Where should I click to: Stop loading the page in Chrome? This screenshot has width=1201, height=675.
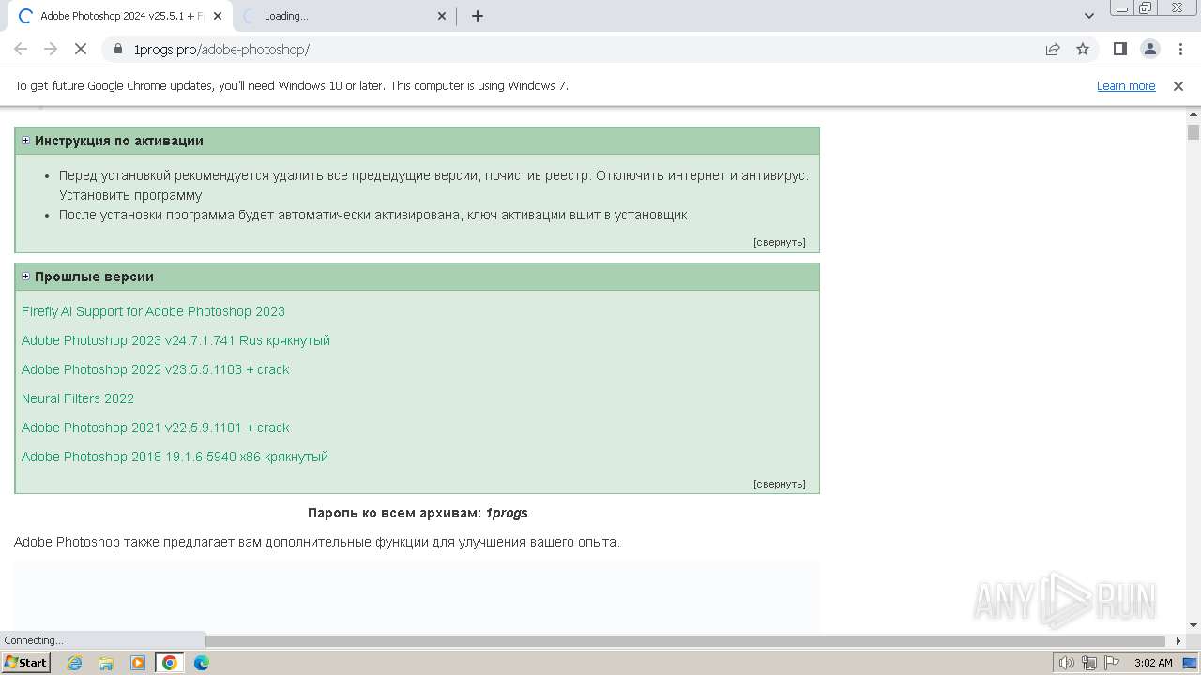[81, 49]
